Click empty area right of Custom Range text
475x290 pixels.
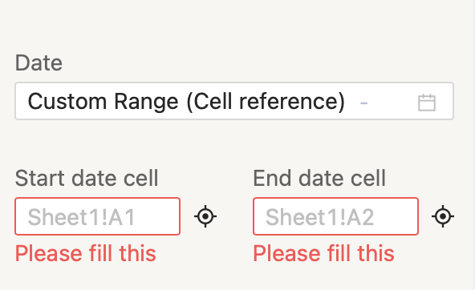tap(392, 101)
